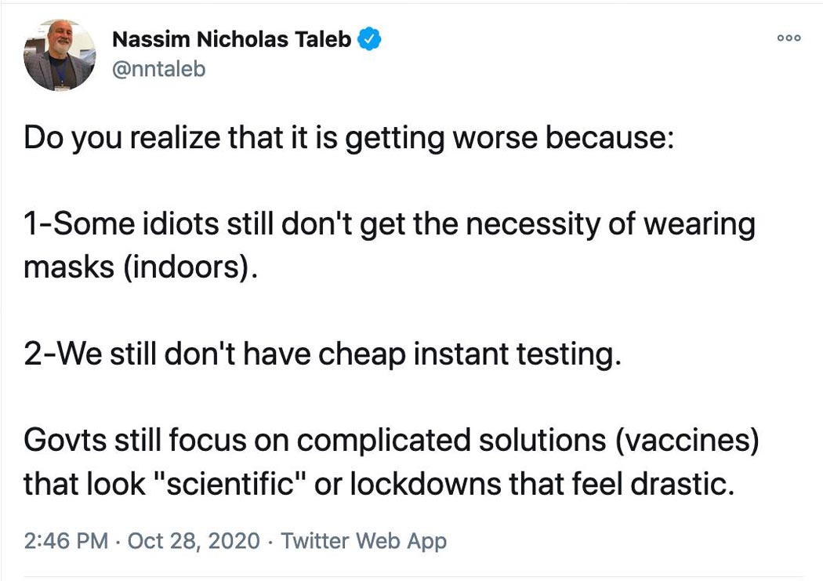Image resolution: width=823 pixels, height=581 pixels.
Task: Open Nassim Nicholas Taleb's profile picture
Action: pyautogui.click(x=60, y=55)
